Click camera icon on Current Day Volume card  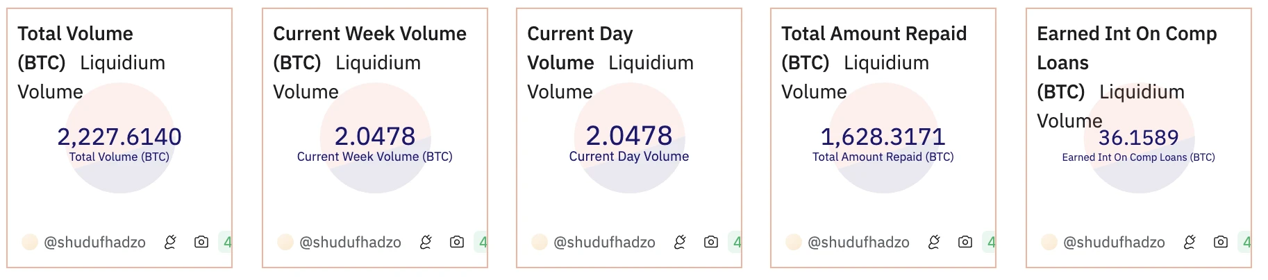[711, 242]
